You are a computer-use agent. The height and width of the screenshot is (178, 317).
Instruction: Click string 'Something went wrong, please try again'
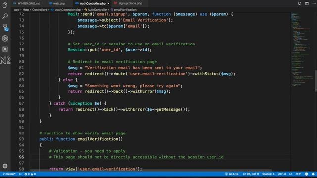click(132, 86)
